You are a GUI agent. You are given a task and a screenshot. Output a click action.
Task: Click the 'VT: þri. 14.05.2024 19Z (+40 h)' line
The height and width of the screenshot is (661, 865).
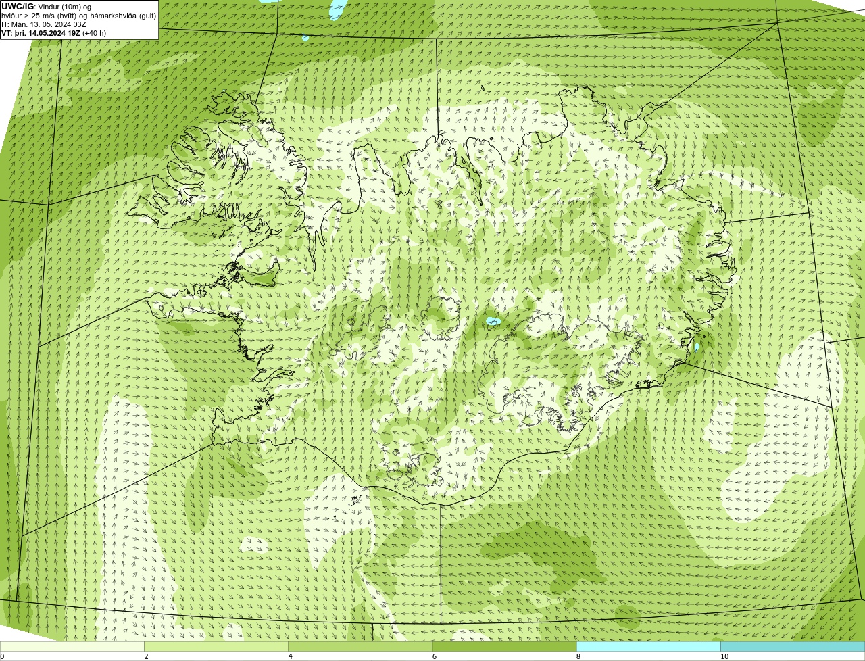[x=54, y=33]
